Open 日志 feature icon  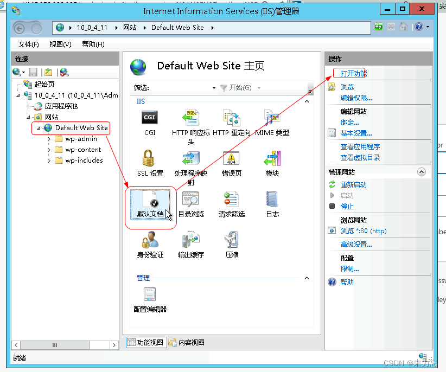[272, 204]
